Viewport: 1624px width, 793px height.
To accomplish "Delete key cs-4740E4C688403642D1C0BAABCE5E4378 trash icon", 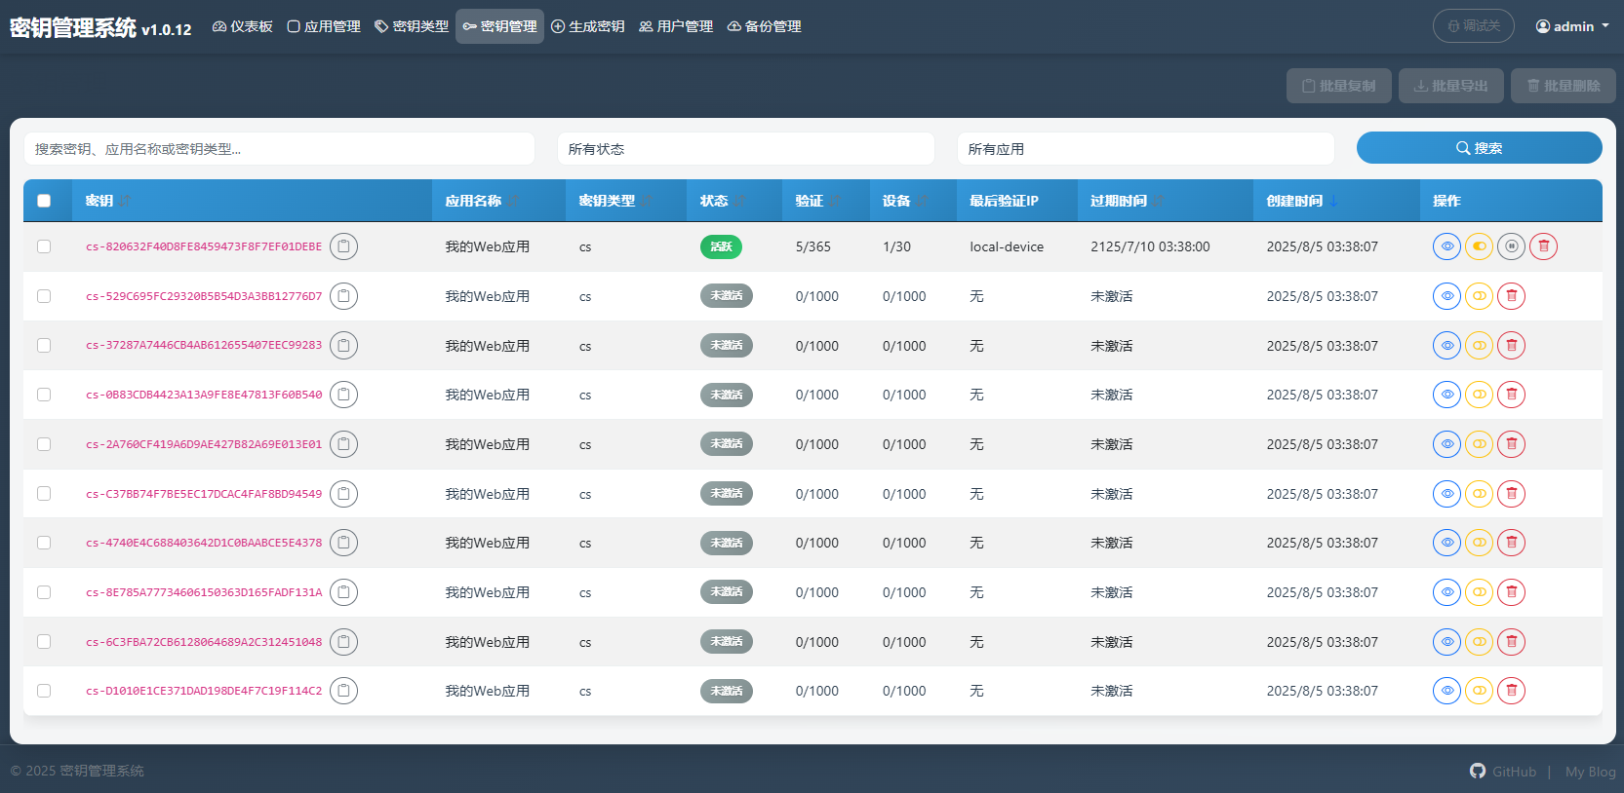I will [1511, 543].
